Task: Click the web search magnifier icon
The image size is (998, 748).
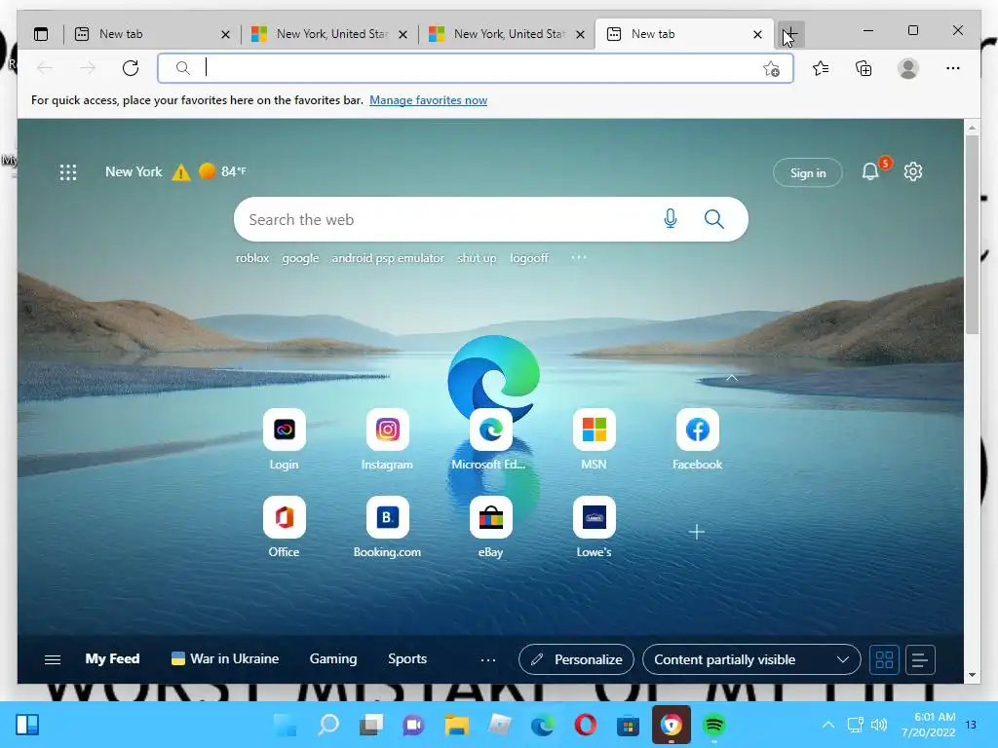Action: coord(714,219)
